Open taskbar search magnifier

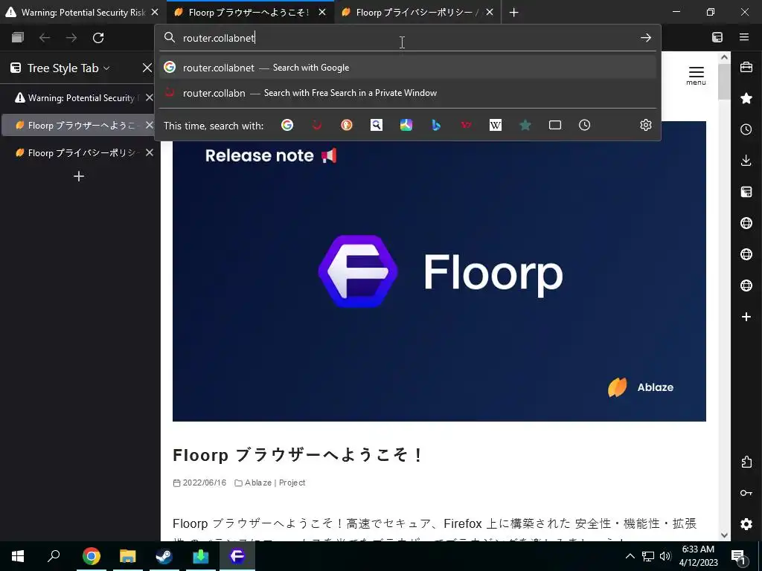(x=54, y=556)
